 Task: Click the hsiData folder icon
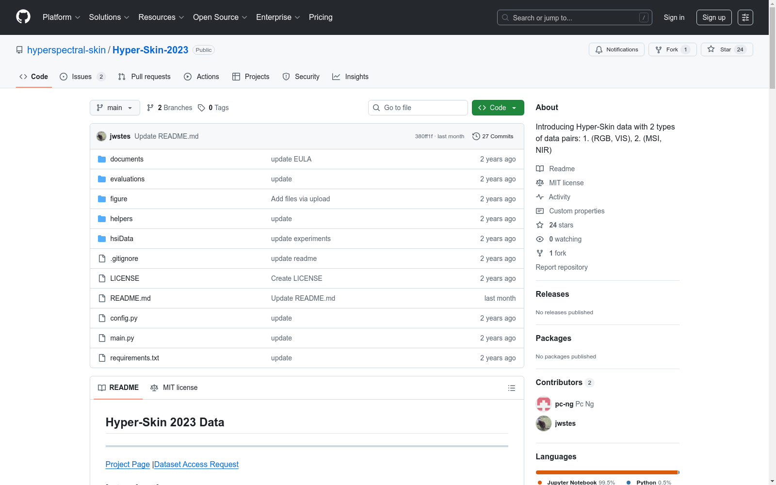[x=102, y=239]
